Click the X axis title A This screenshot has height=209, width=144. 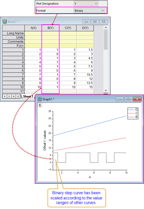[90, 177]
